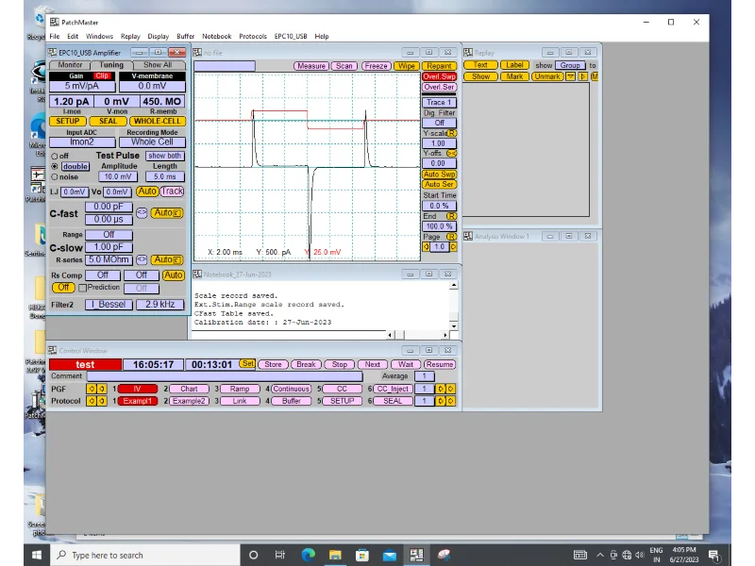Open Microsoft Edge from the taskbar

[308, 555]
